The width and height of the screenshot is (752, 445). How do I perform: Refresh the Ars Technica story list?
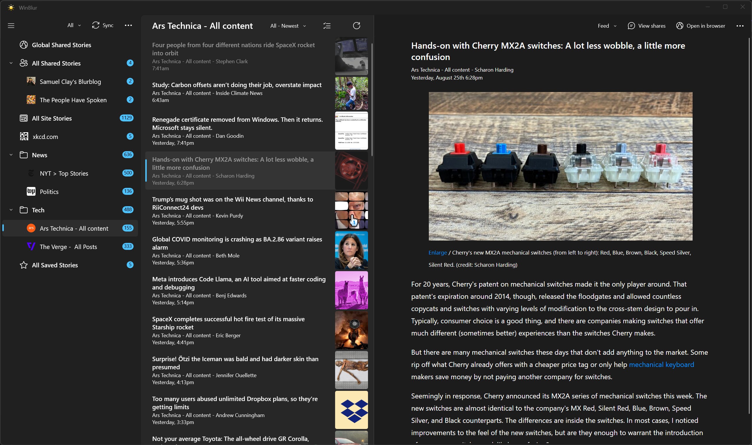coord(356,26)
